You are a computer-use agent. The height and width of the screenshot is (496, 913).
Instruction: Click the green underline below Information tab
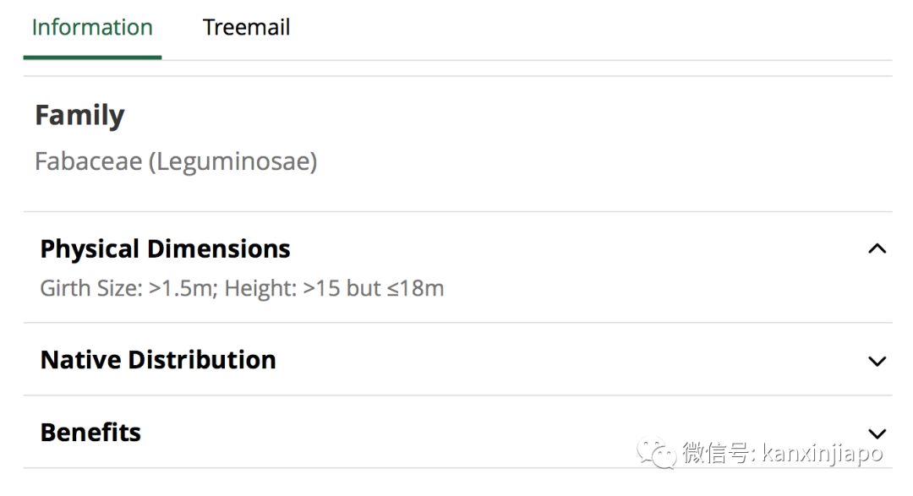(x=92, y=57)
